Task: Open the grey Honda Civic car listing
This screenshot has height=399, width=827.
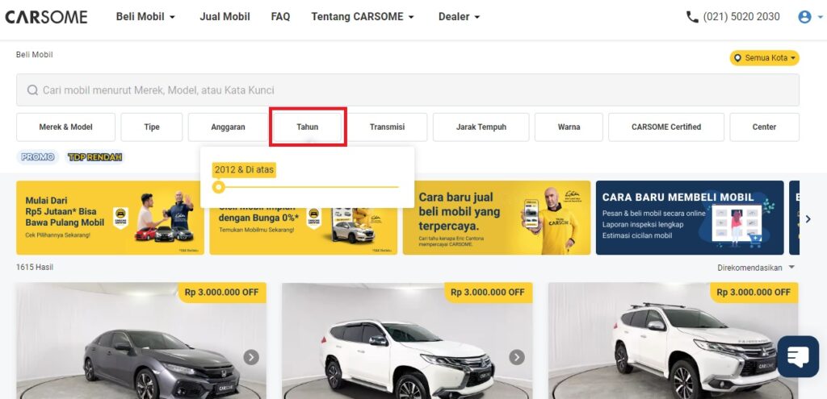Action: point(141,341)
